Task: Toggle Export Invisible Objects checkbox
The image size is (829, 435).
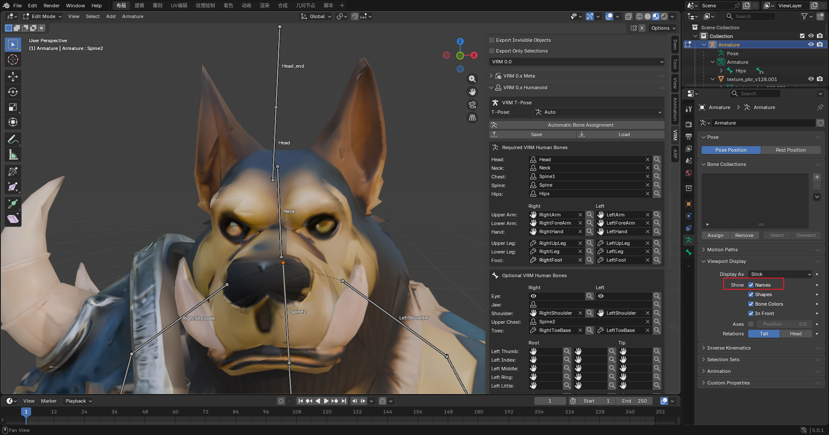Action: tap(491, 40)
